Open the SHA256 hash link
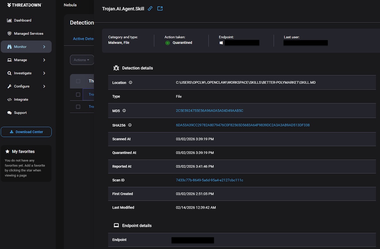 tap(243, 125)
